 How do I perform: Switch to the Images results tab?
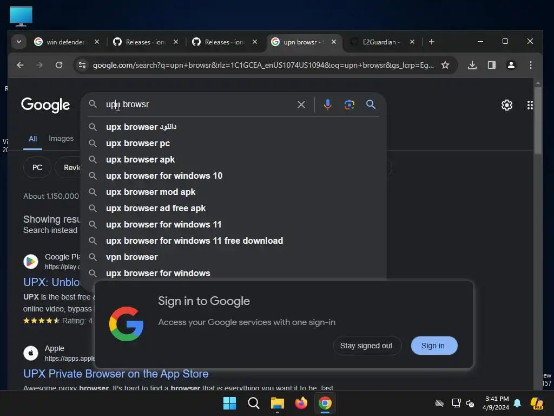click(x=61, y=139)
